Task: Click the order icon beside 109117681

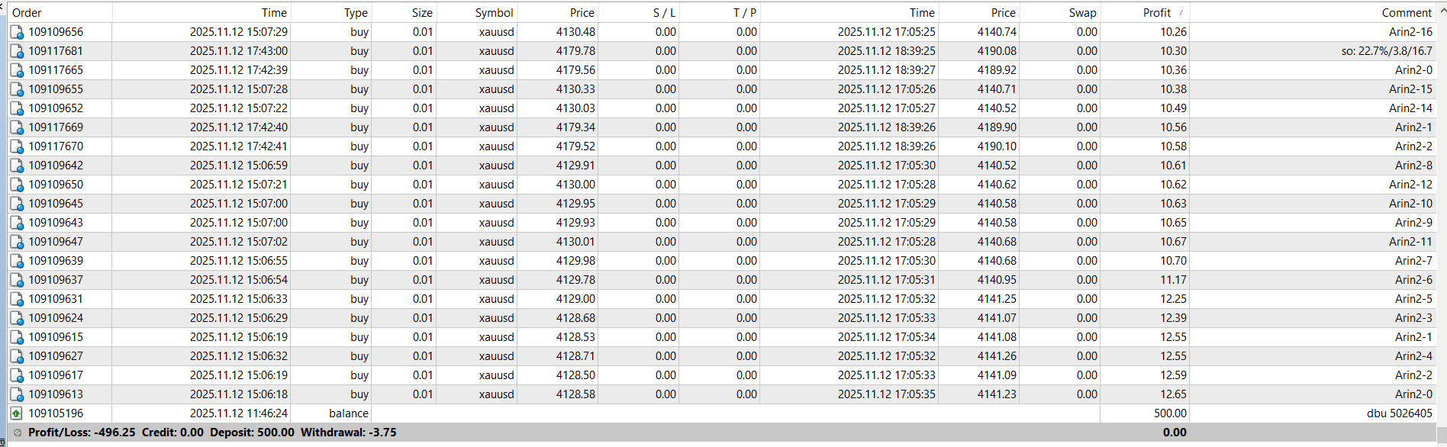Action: 16,51
